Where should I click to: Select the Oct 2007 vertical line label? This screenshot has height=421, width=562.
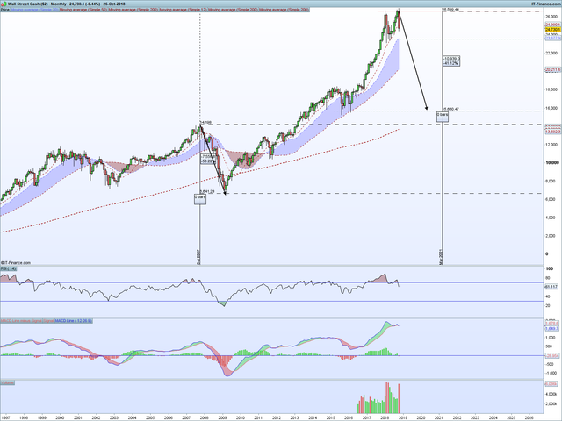(198, 257)
